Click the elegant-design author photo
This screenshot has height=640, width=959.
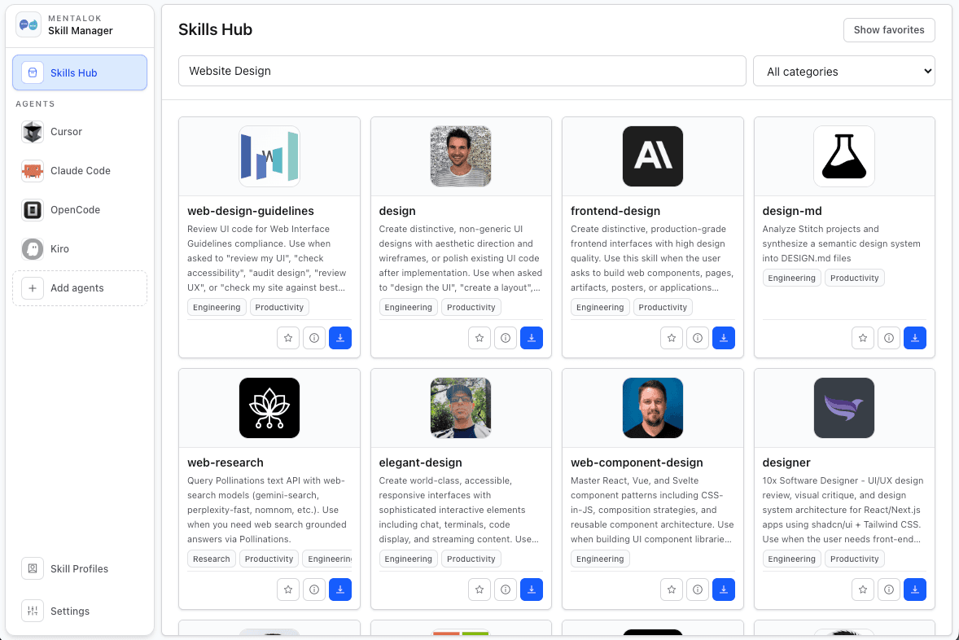(x=461, y=408)
